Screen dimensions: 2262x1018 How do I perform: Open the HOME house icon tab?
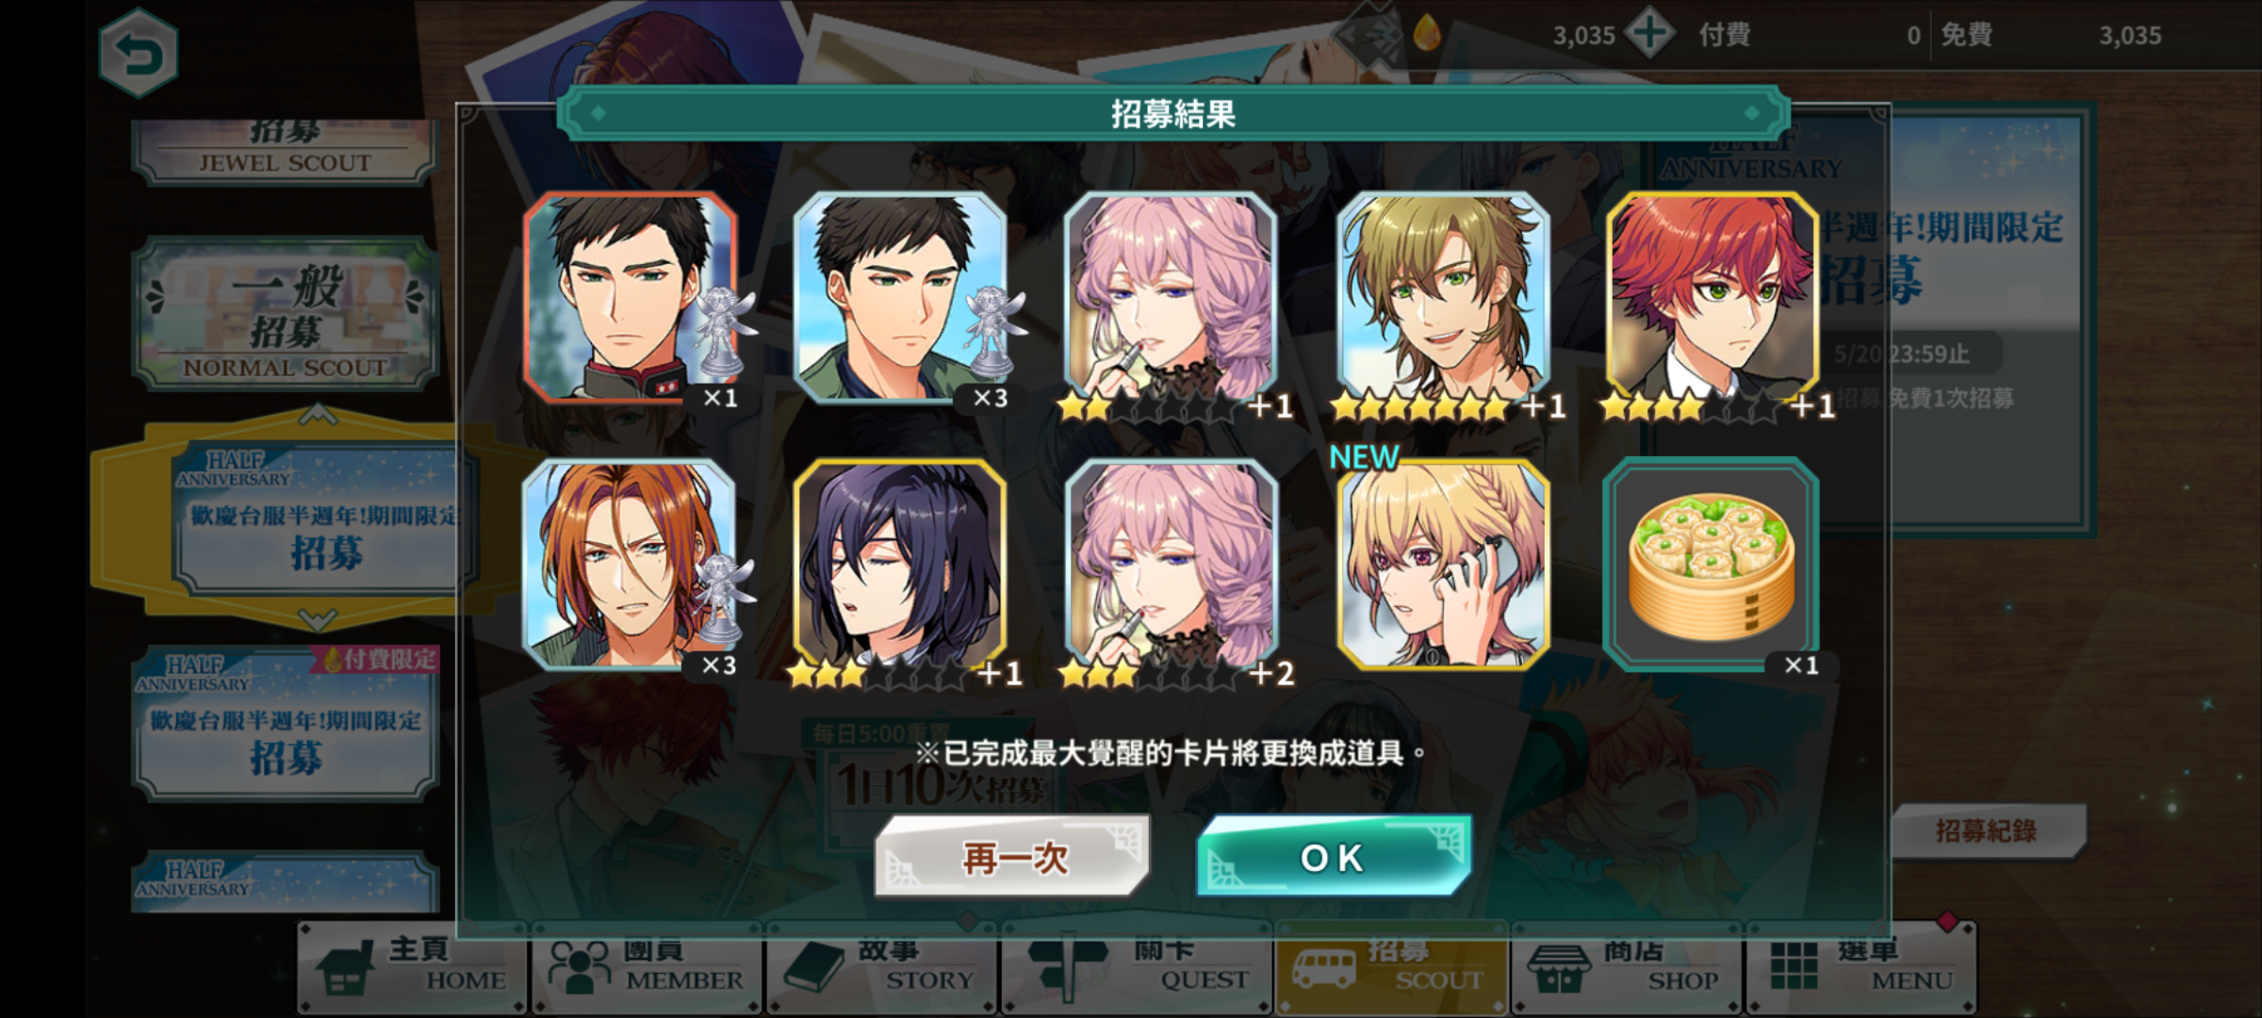[412, 967]
